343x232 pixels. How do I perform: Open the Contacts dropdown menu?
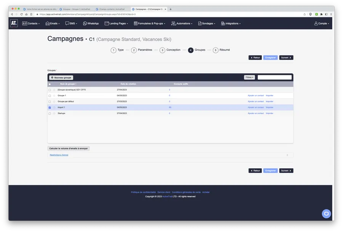(x=31, y=23)
